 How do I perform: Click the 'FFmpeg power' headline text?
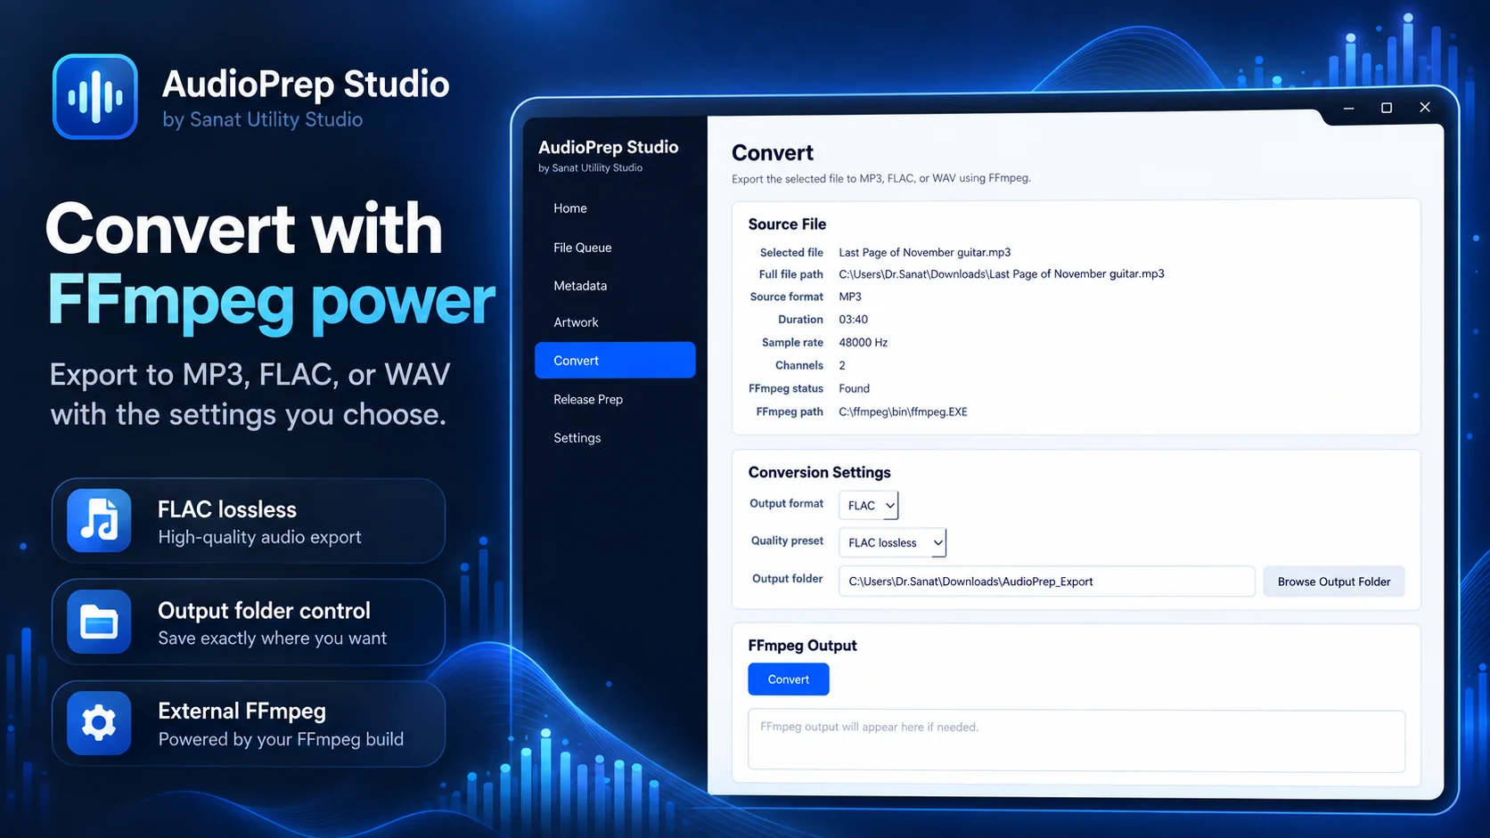[271, 301]
